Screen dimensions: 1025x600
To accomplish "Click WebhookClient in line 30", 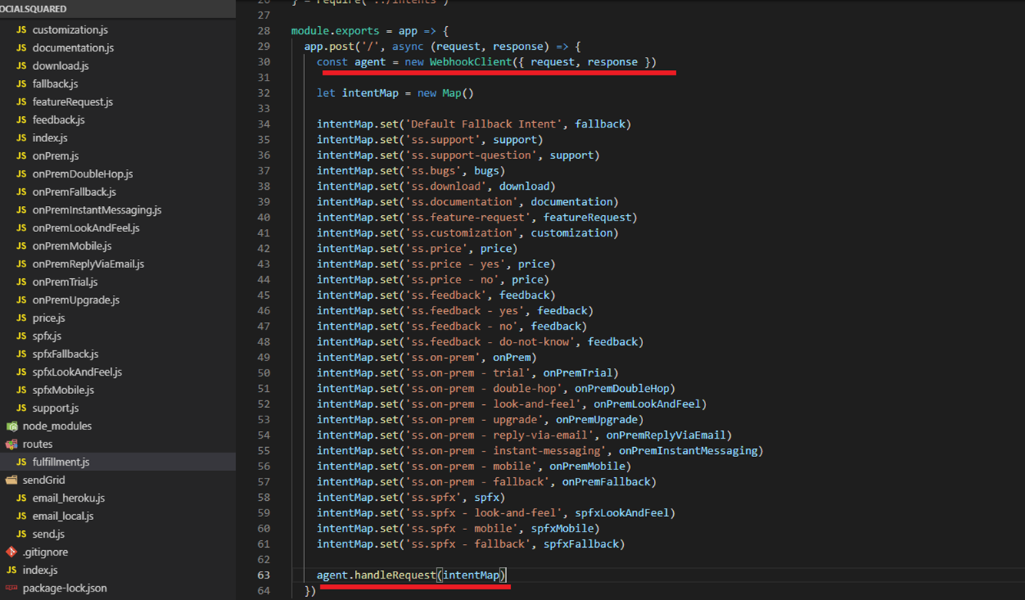I will coord(470,61).
